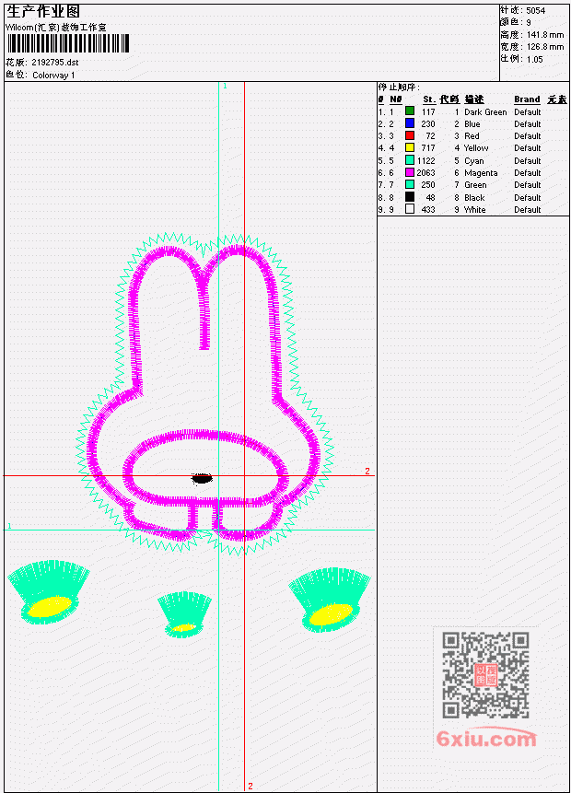The image size is (571, 793).
Task: Select the right green basket shape
Action: [x=330, y=600]
